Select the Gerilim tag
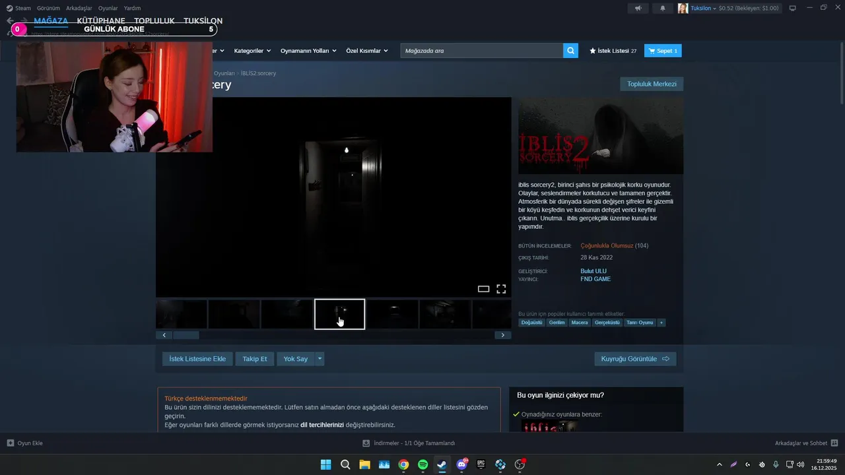845x475 pixels. (557, 323)
